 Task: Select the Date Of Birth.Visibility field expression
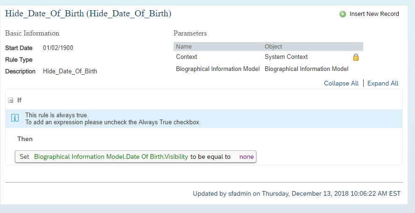(111, 156)
